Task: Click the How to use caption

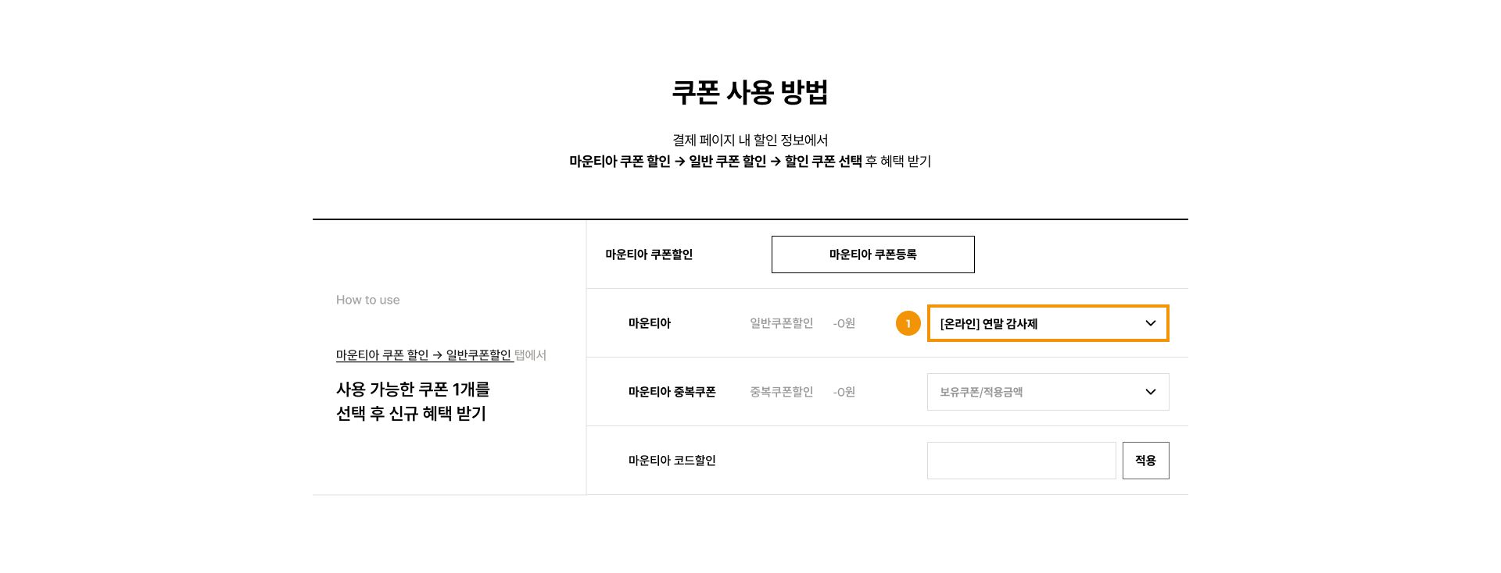Action: (x=367, y=300)
